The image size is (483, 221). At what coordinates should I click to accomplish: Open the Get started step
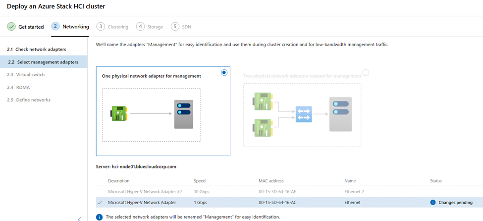click(25, 27)
